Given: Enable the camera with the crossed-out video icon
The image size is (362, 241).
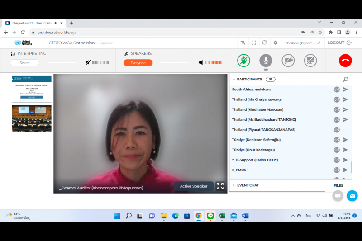Looking at the screenshot, I should point(288,60).
